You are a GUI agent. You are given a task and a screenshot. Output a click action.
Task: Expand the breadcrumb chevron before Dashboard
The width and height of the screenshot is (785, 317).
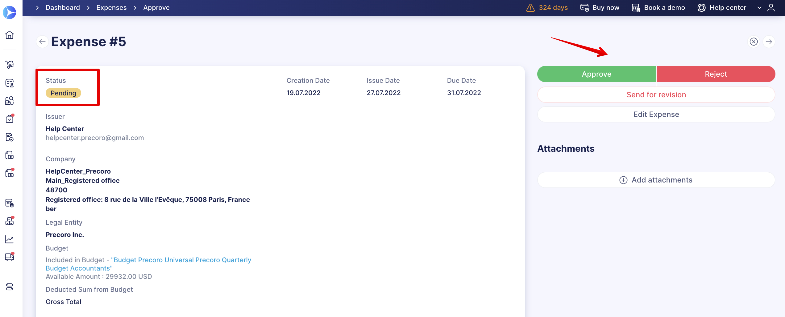(x=37, y=8)
